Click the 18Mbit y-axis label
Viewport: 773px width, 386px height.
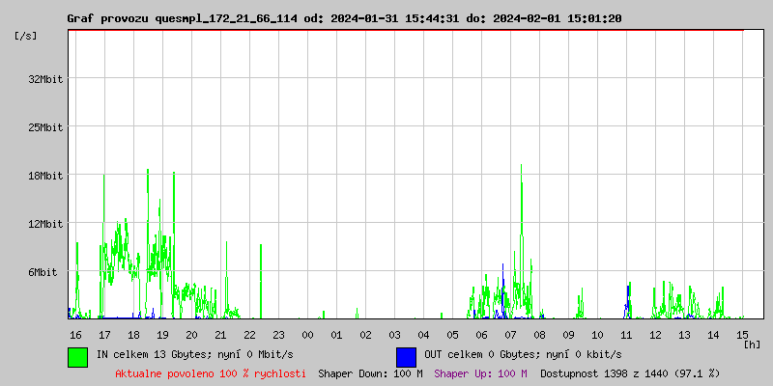pos(44,176)
